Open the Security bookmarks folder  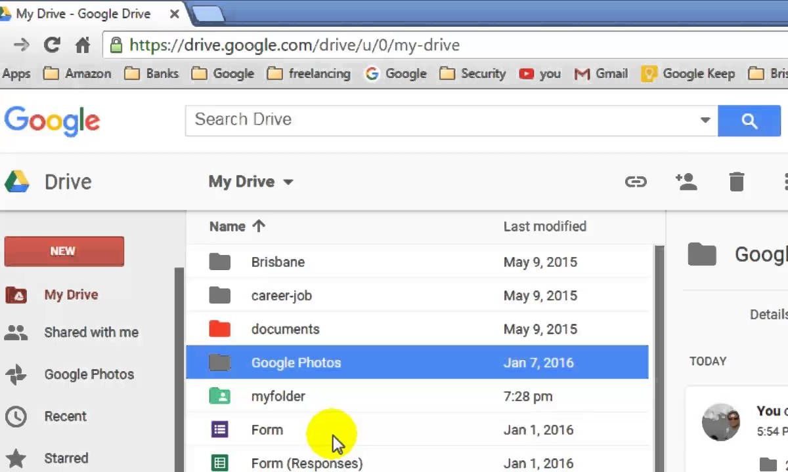472,73
